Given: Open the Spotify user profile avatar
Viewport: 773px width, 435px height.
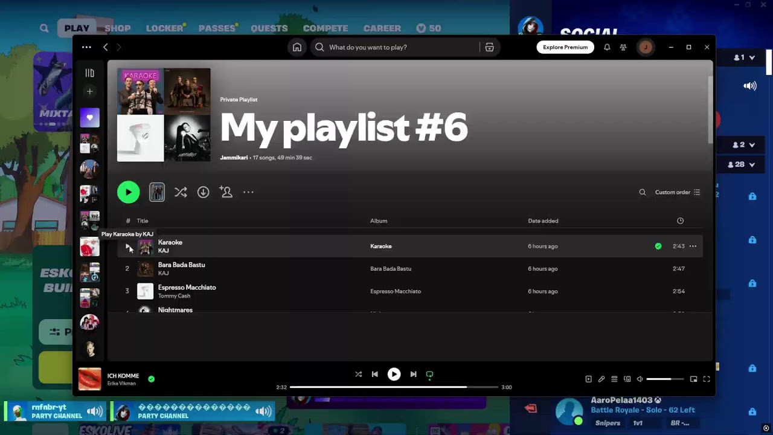Looking at the screenshot, I should pyautogui.click(x=646, y=47).
